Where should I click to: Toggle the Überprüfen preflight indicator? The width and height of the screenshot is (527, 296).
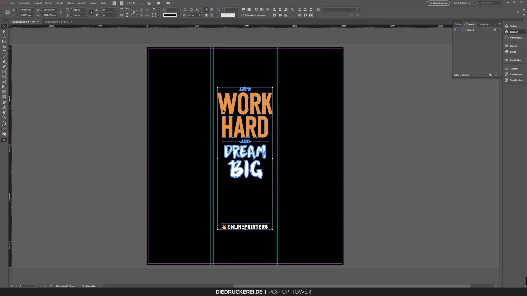coord(89,286)
